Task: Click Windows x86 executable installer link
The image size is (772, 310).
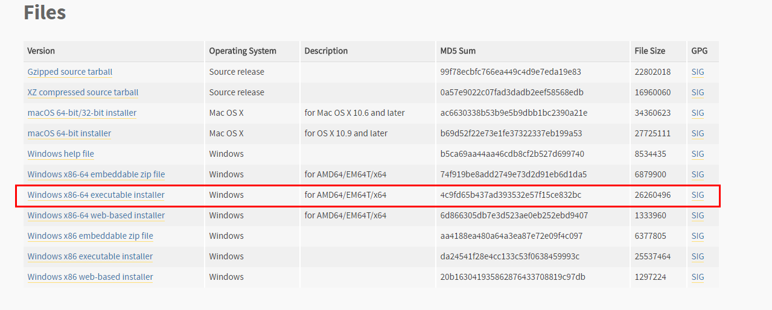Action: pos(90,256)
